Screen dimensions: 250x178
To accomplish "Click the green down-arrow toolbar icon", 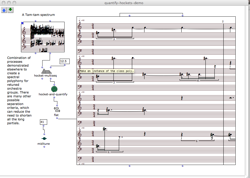I will tap(11, 10).
